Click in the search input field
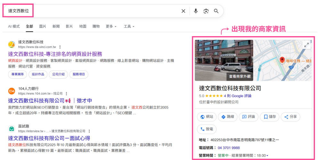 pyautogui.click(x=96, y=11)
